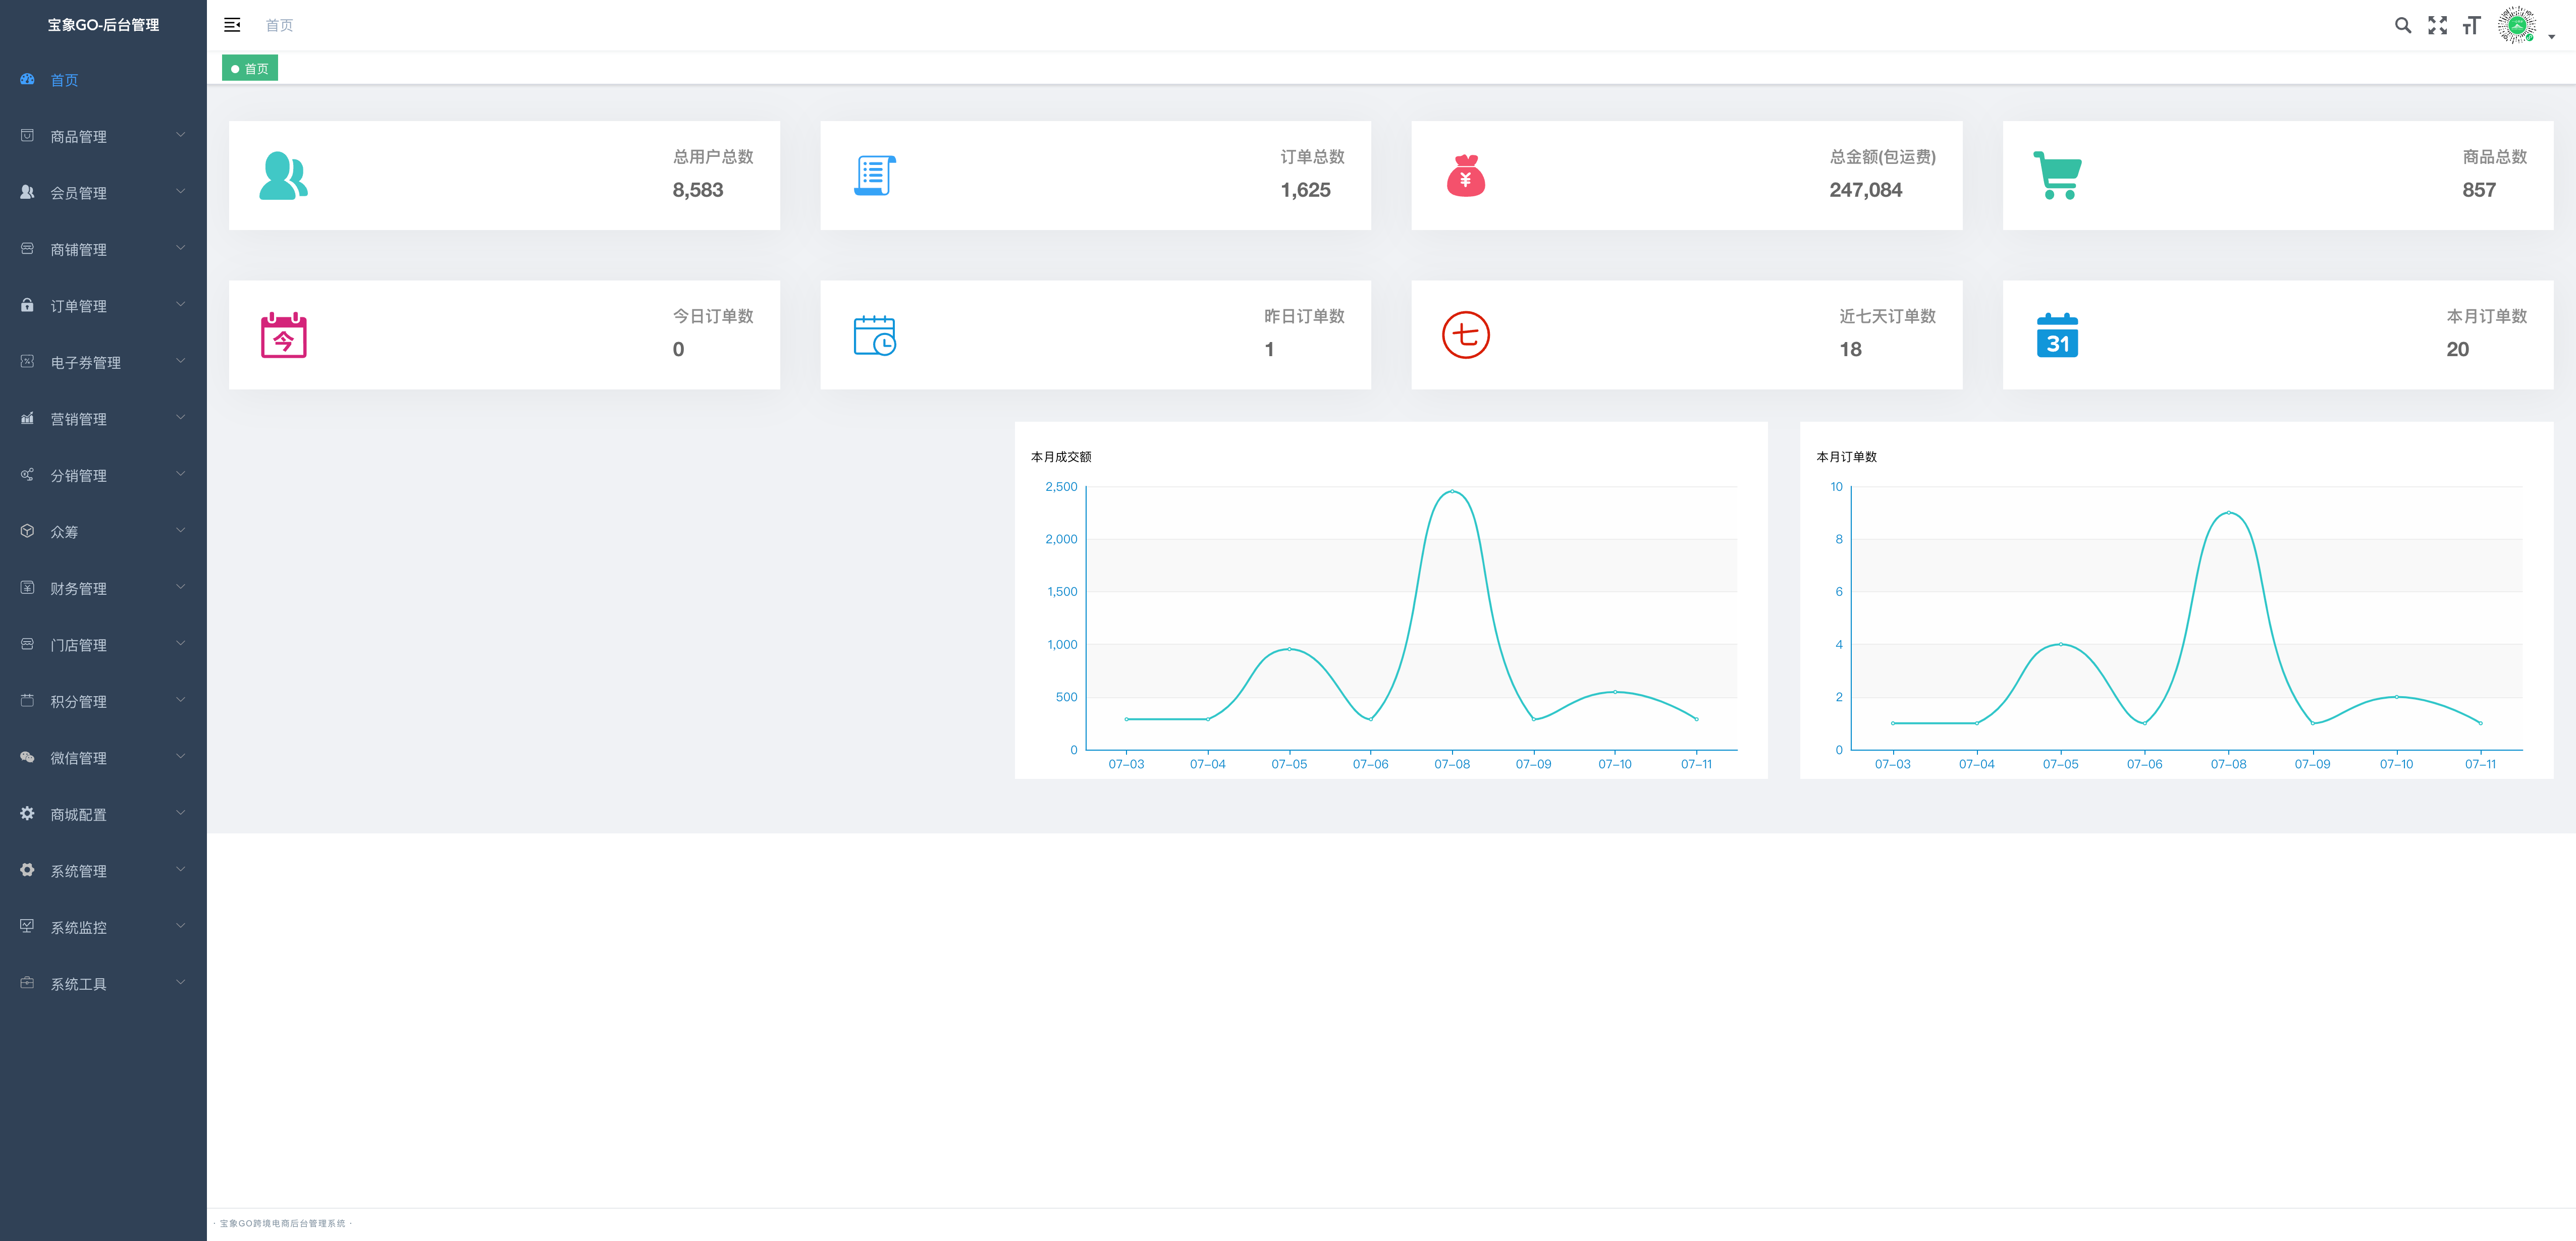2576x1241 pixels.
Task: Select the green 首页 tab tag
Action: point(250,69)
